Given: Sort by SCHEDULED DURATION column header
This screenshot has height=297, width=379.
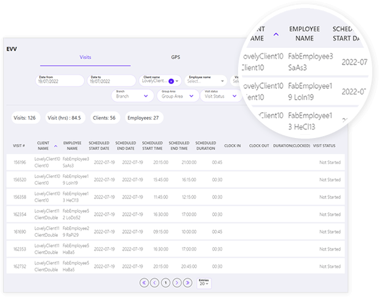Looking at the screenshot, I should 205,145.
